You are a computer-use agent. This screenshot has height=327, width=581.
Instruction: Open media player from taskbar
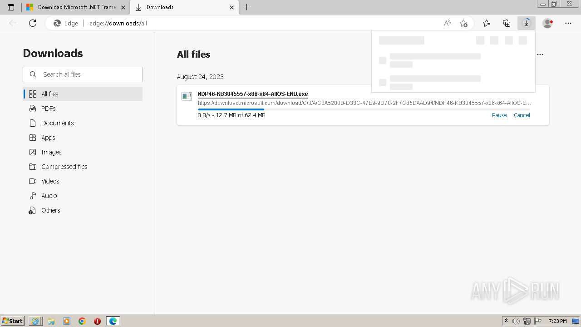[67, 321]
